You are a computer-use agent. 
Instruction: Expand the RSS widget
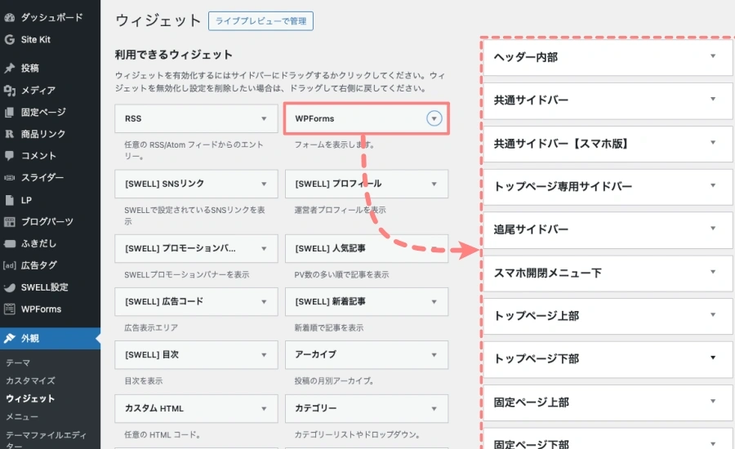(264, 118)
